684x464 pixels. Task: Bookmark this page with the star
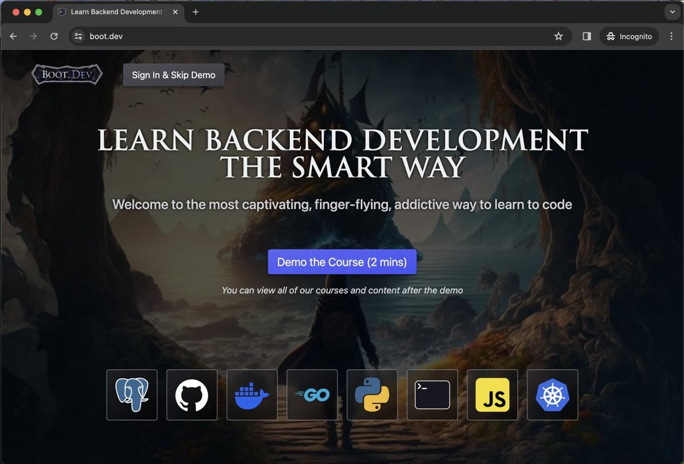coord(559,36)
